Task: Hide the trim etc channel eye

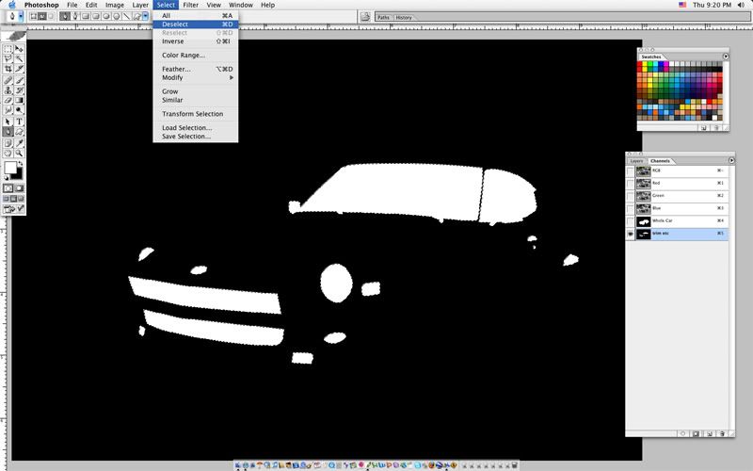Action: 631,233
